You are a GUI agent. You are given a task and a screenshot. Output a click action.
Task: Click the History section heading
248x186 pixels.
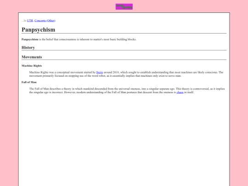pos(28,47)
